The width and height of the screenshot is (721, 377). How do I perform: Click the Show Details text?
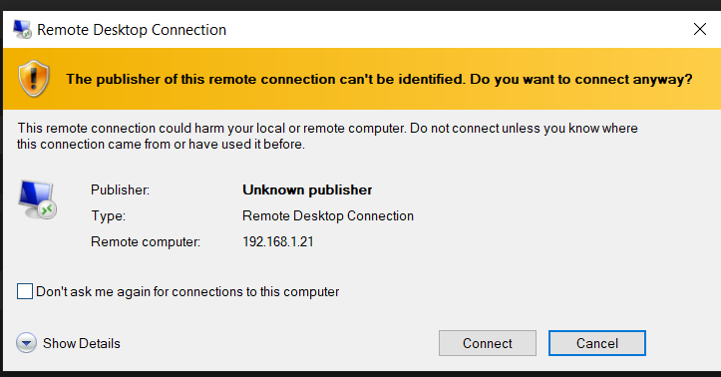[x=82, y=343]
